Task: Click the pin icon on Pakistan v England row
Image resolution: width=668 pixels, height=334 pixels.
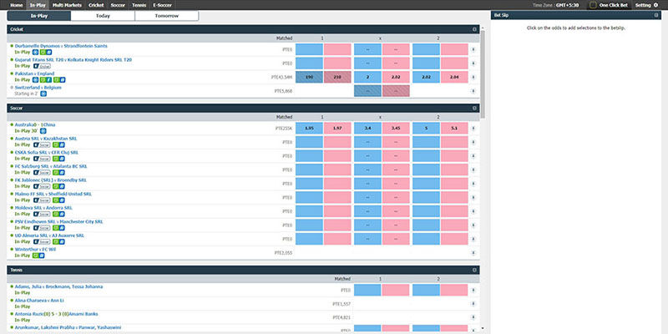Action: [x=473, y=77]
